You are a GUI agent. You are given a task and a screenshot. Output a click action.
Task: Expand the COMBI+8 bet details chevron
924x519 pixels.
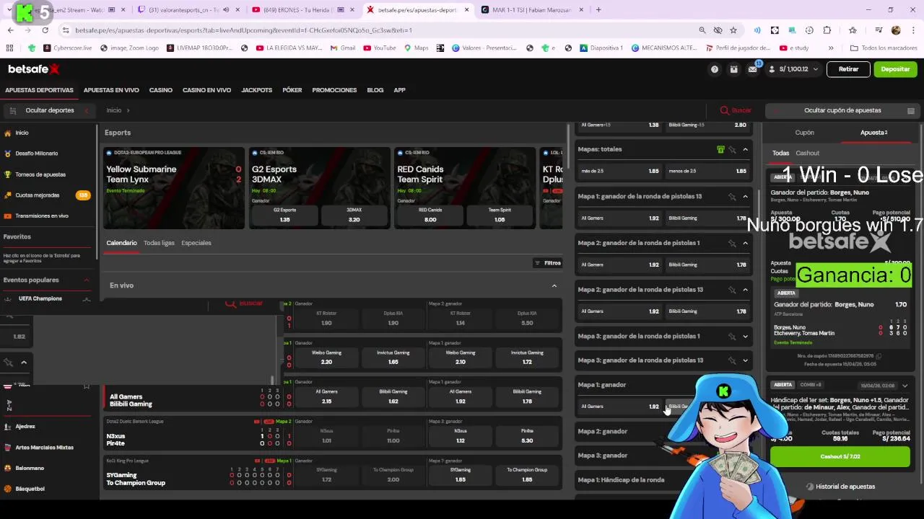905,386
